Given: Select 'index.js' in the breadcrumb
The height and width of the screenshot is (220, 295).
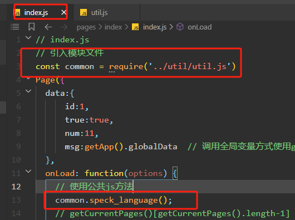Looking at the screenshot, I should pos(155,27).
